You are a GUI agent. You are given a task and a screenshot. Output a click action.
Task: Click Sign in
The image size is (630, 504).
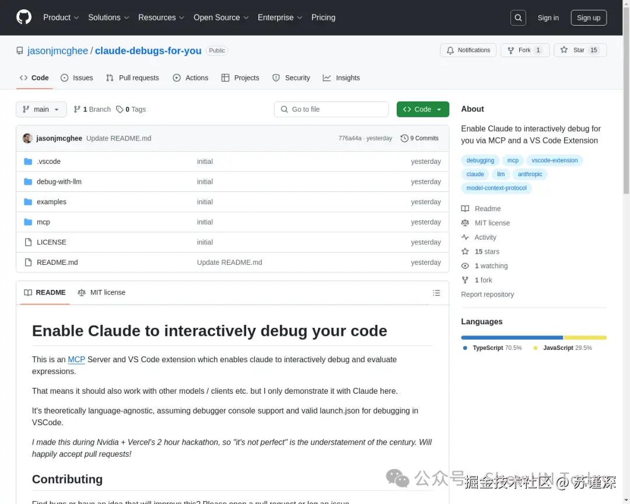548,17
